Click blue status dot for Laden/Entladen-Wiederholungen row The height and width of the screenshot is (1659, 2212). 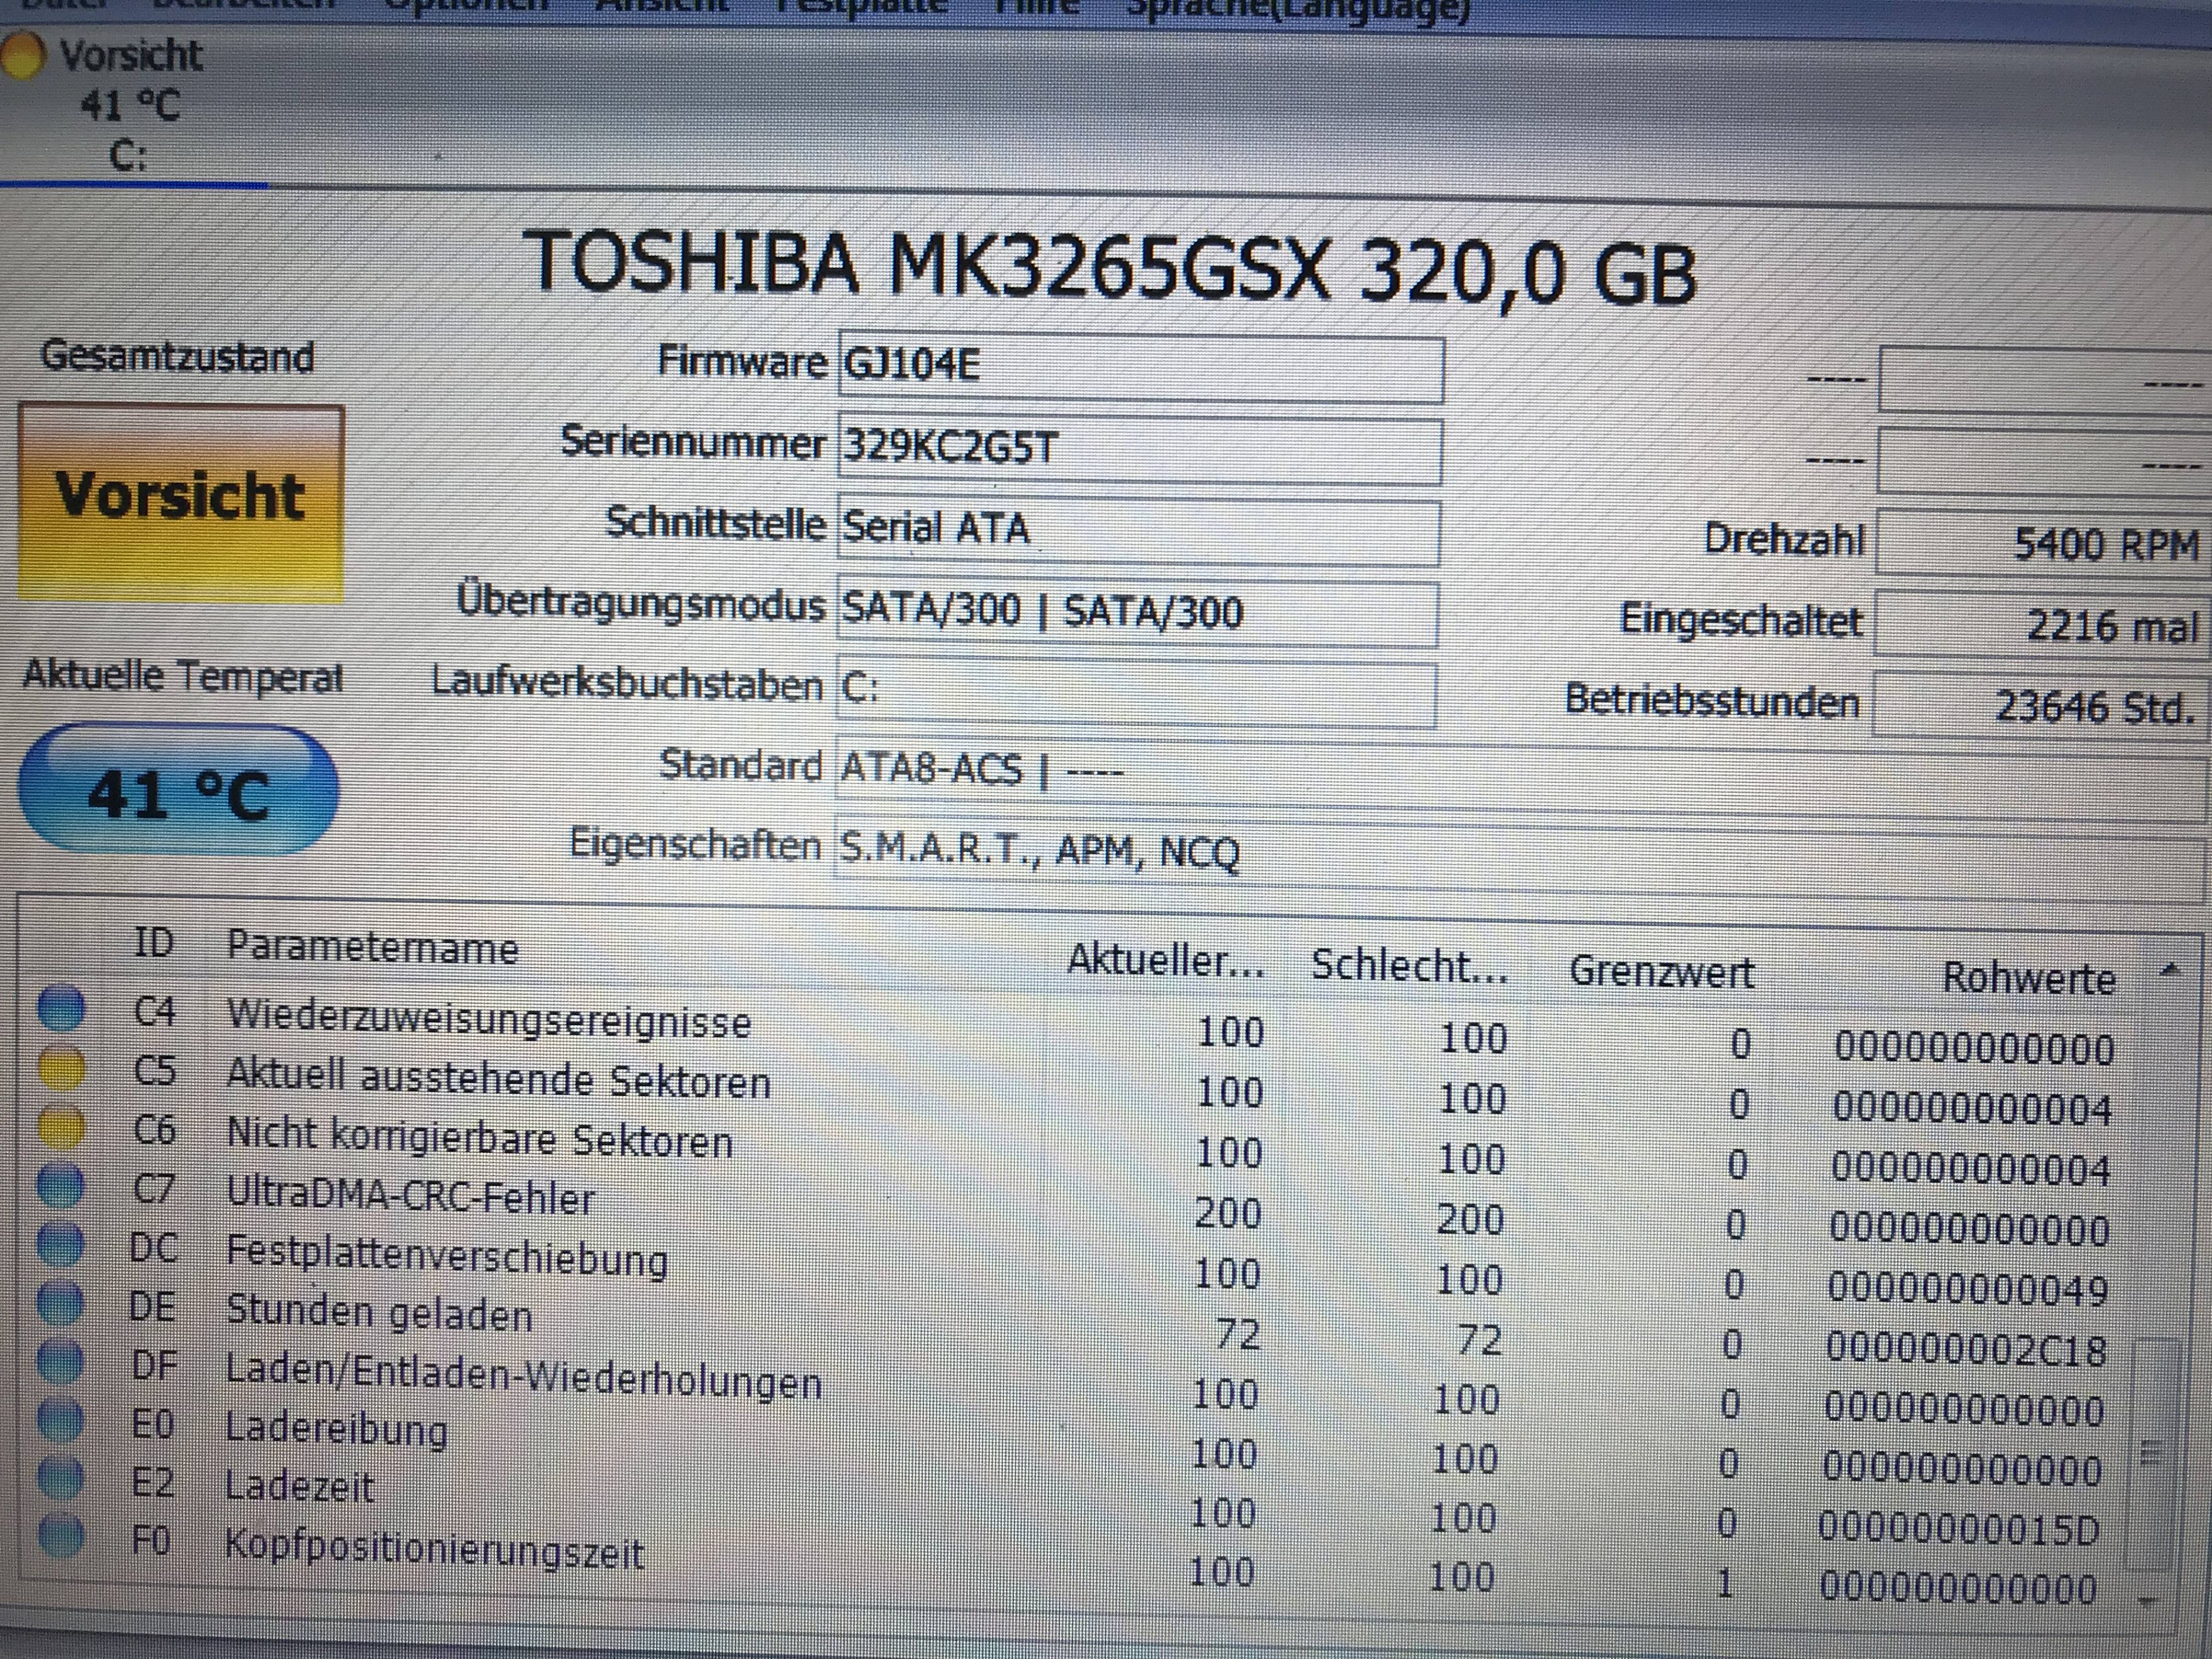tap(61, 1360)
